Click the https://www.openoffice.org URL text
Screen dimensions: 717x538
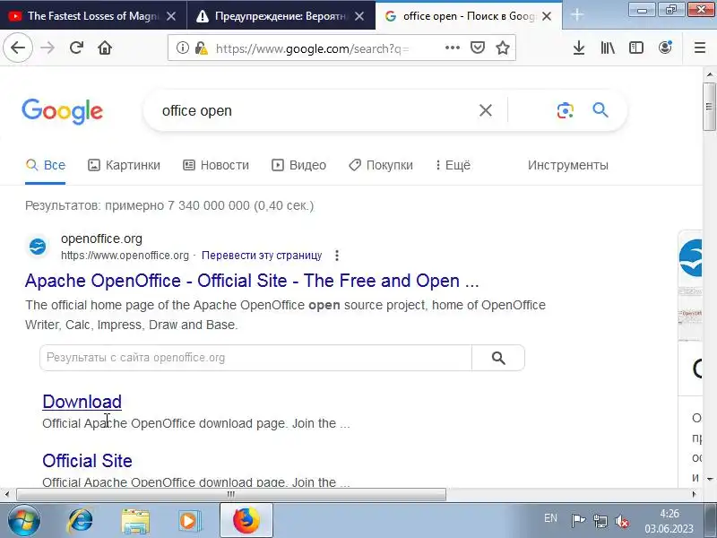pyautogui.click(x=125, y=256)
